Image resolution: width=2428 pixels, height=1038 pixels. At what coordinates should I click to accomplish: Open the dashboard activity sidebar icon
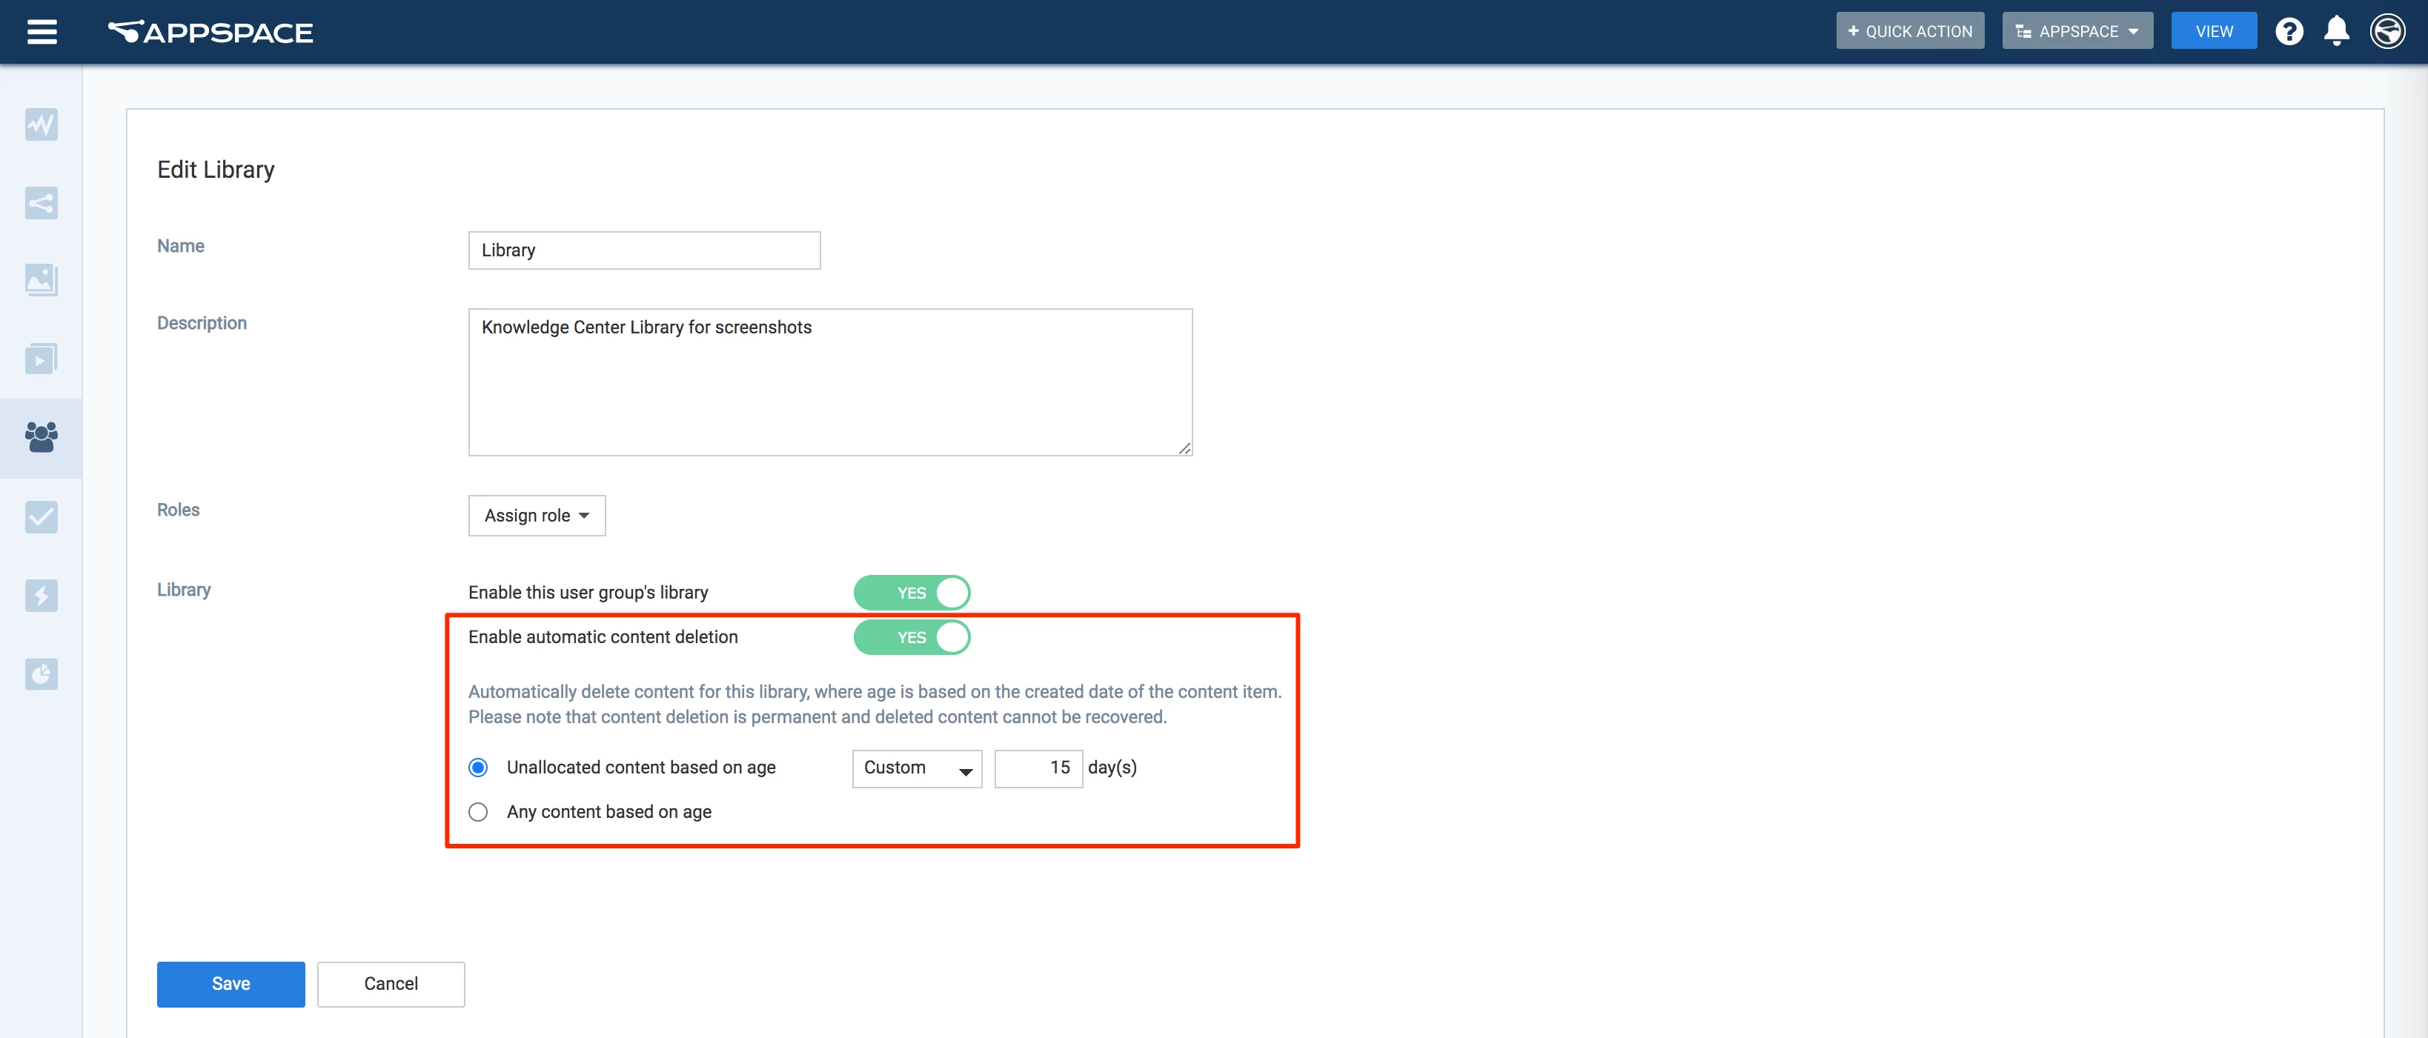42,124
